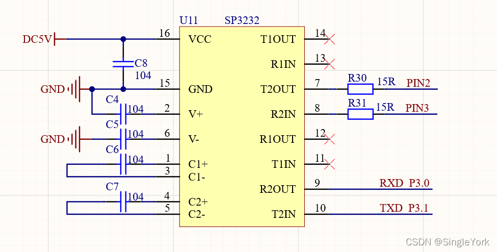
Task: Select the 15R value next to R31
Action: 385,107
